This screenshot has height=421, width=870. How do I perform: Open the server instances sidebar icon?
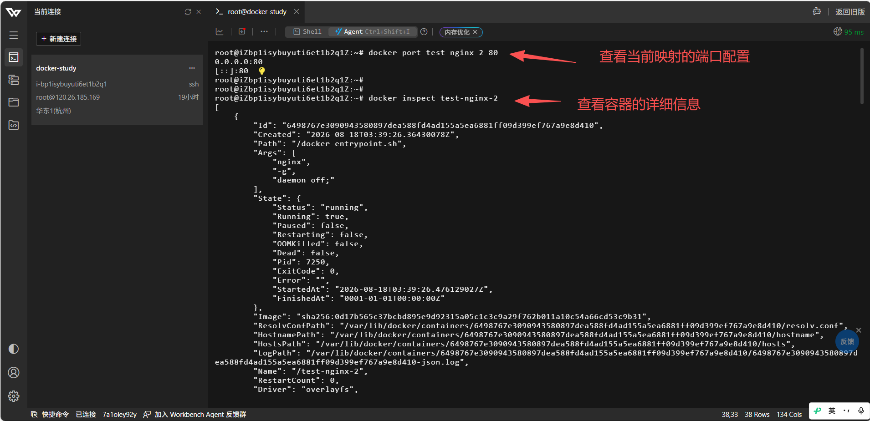point(14,80)
